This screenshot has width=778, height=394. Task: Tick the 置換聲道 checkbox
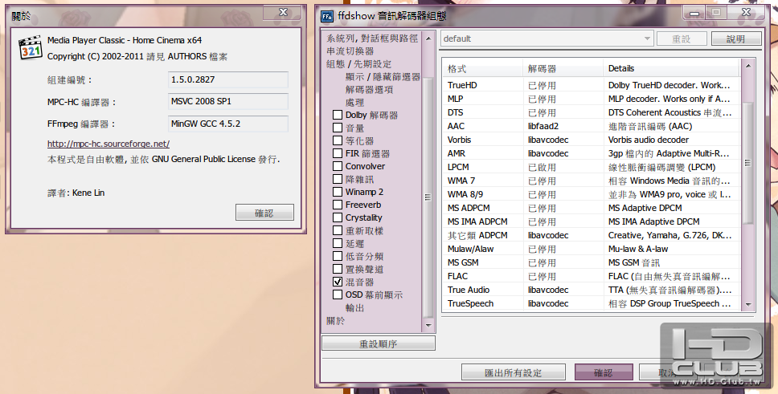point(338,269)
